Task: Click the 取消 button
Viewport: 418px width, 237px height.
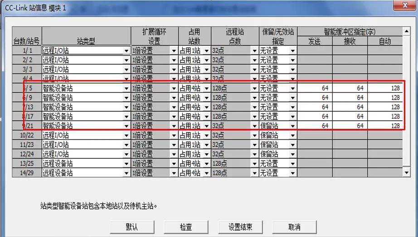Action: tap(294, 227)
